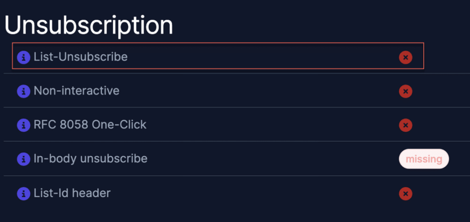This screenshot has width=470, height=222.
Task: Show info for RFC 8058 One-Click
Action: tap(23, 125)
